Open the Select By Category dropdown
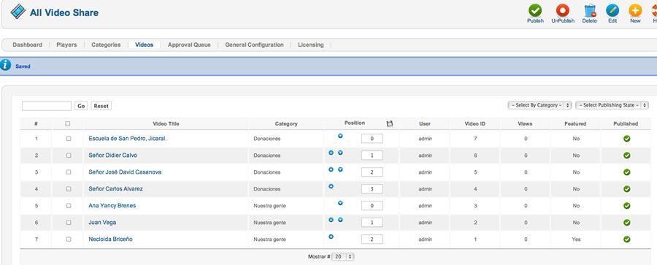Image resolution: width=657 pixels, height=265 pixels. [539, 105]
